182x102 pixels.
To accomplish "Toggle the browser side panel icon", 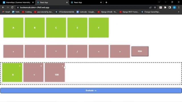I will click(x=170, y=7).
